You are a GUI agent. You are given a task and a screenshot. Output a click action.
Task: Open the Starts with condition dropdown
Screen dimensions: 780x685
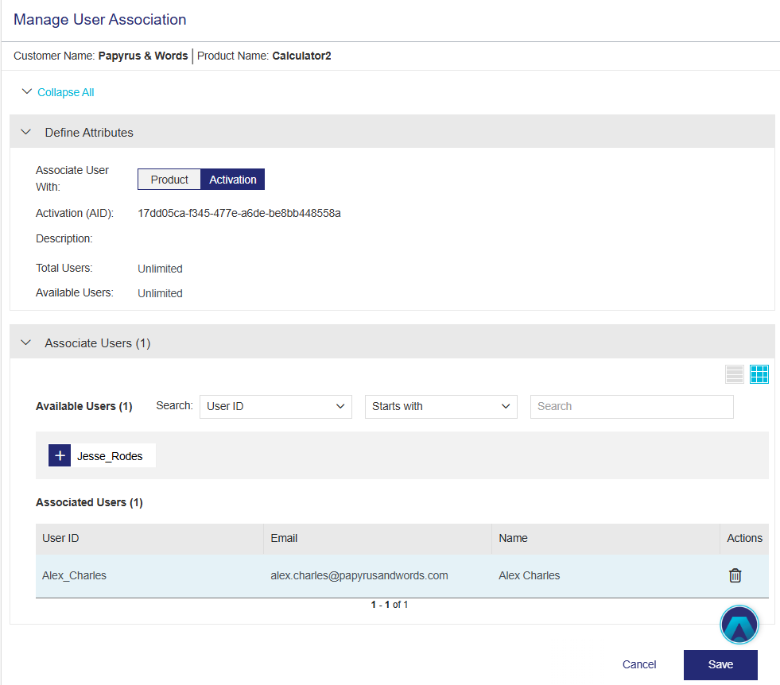pos(440,406)
